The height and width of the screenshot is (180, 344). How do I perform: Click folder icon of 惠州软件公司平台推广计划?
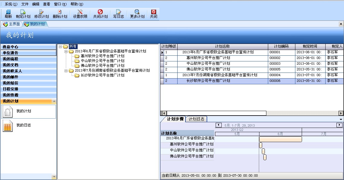click(77, 56)
